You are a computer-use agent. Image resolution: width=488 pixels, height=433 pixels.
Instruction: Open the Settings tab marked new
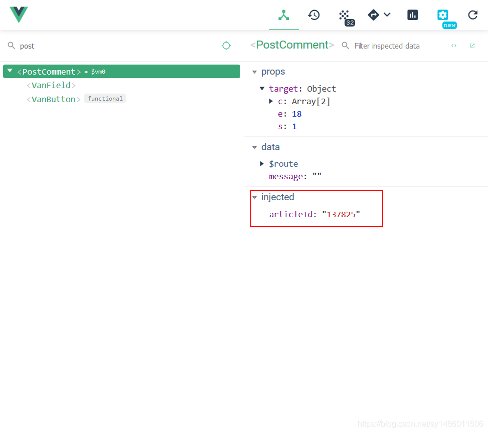click(443, 15)
